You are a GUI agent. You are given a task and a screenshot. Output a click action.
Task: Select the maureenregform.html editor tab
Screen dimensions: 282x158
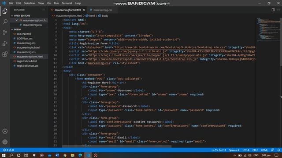67,10
